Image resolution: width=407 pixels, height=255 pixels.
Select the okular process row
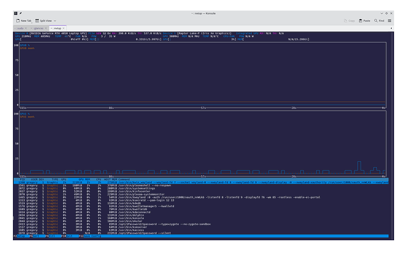click(x=201, y=221)
